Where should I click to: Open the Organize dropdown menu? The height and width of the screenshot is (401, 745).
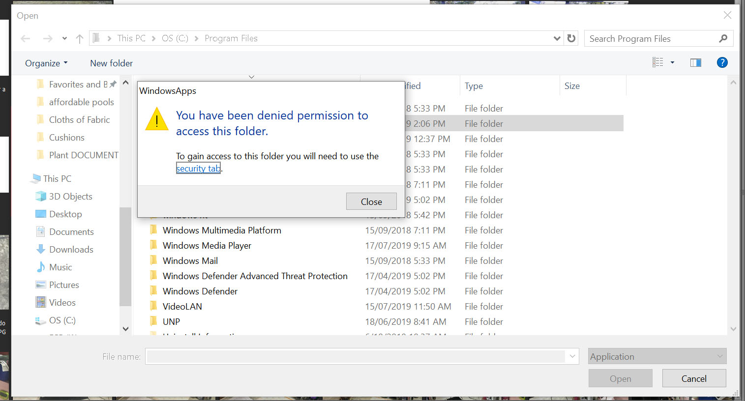[46, 63]
